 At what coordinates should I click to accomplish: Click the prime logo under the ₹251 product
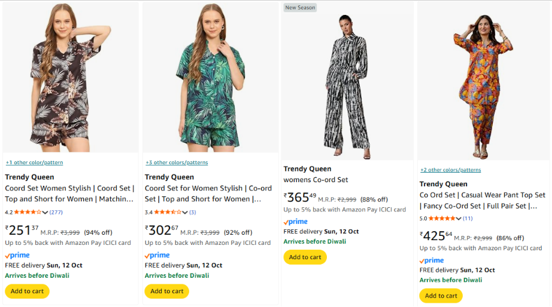[17, 255]
